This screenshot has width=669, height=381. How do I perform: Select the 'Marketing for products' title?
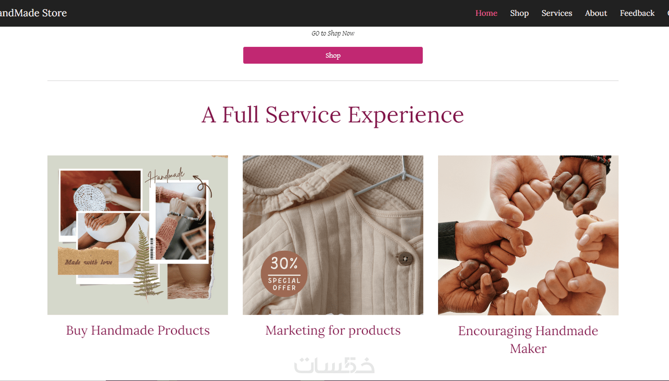point(333,330)
